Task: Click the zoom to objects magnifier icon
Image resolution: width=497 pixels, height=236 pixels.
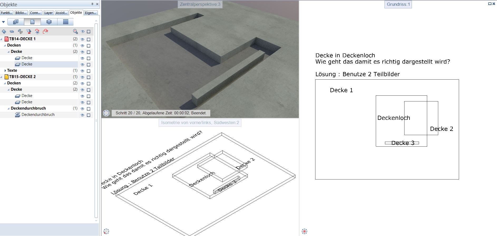Action: 75,32
